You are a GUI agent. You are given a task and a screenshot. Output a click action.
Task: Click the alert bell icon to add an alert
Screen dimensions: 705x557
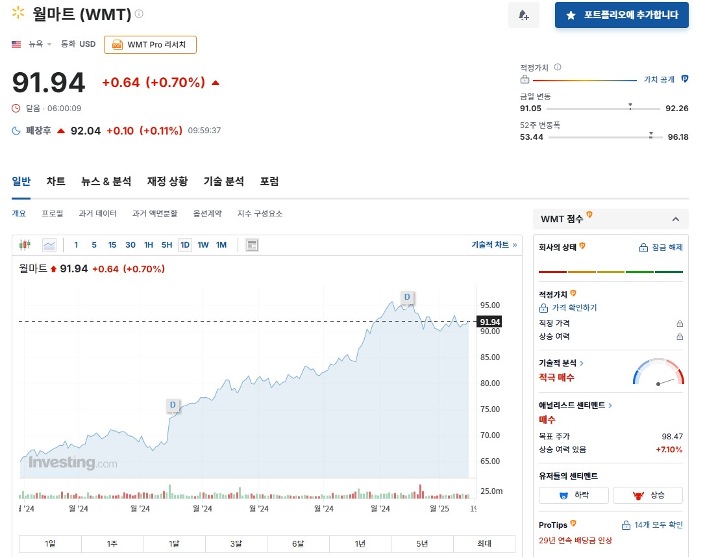[523, 15]
